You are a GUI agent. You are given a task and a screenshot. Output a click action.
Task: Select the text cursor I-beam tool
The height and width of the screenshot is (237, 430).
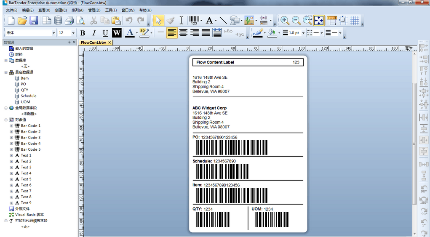pos(181,21)
